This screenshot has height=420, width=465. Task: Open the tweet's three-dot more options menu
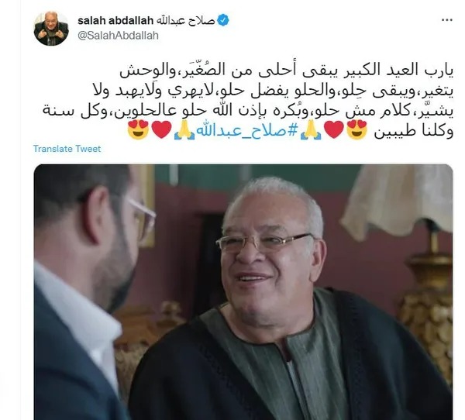[446, 20]
